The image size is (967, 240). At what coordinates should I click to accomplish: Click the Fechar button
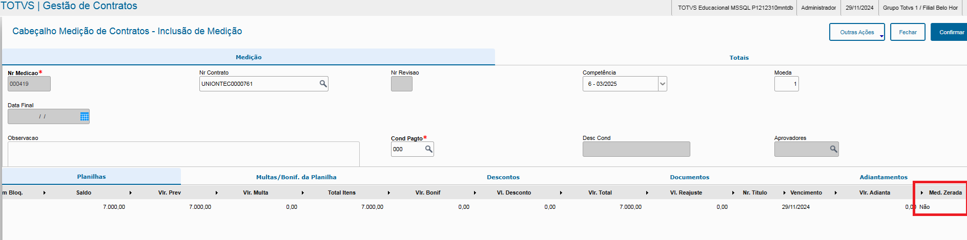tap(908, 32)
